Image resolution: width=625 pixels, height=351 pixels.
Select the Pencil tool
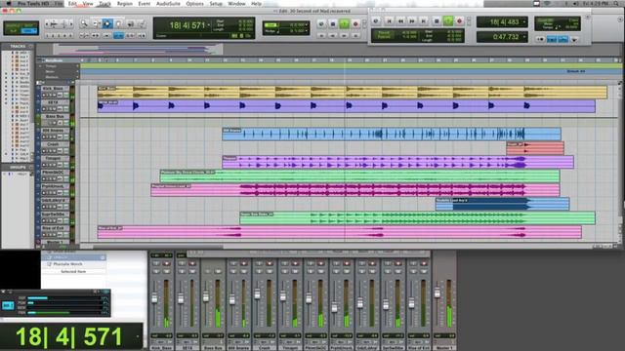[141, 23]
